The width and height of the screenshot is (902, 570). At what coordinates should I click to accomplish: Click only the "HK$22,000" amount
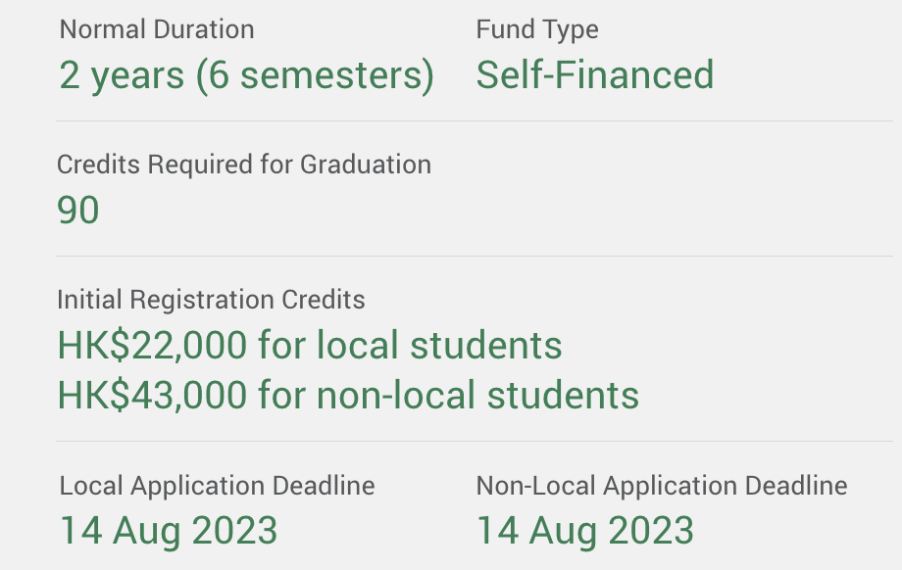(x=152, y=346)
